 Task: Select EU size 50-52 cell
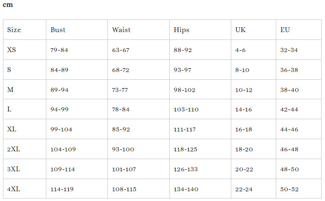pos(289,189)
